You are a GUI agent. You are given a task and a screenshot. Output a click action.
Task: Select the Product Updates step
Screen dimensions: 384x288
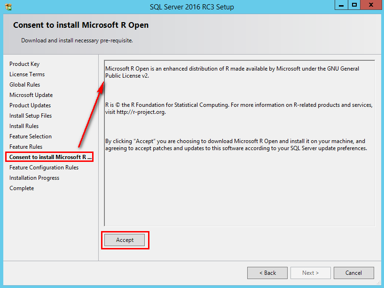tap(30, 105)
